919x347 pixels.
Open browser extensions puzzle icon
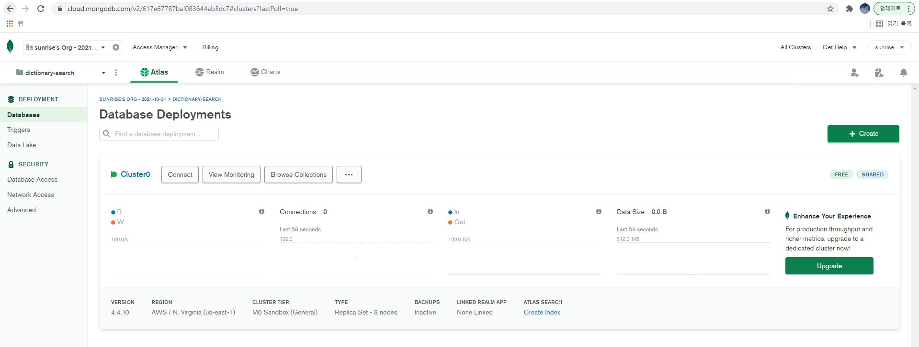coord(850,9)
